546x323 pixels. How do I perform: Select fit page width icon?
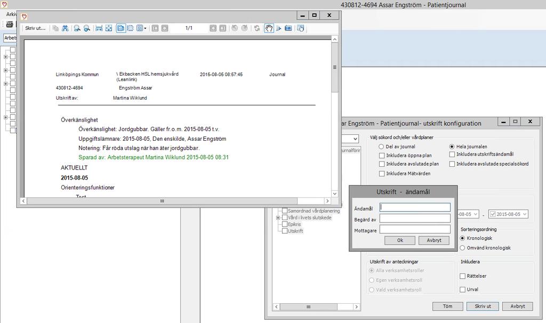[x=99, y=28]
